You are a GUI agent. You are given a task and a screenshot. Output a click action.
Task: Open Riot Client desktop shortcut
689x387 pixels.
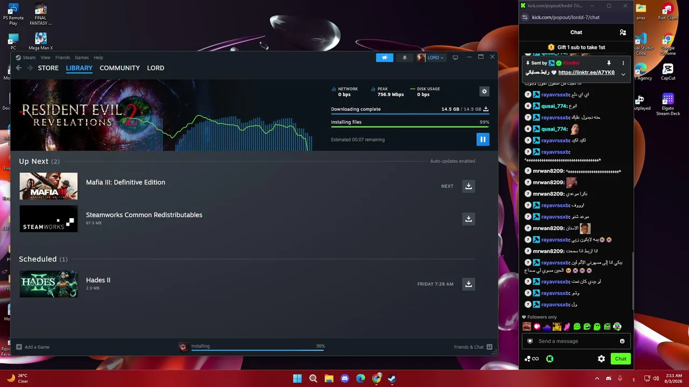(668, 12)
